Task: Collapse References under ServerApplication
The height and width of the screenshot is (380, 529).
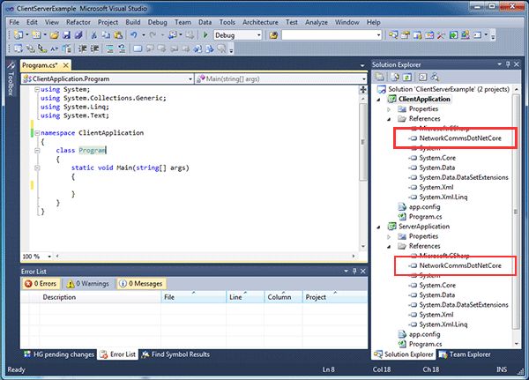Action: (x=389, y=246)
